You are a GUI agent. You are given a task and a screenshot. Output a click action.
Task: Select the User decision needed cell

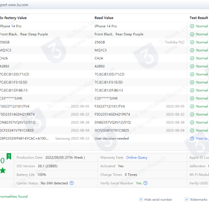(x=111, y=138)
